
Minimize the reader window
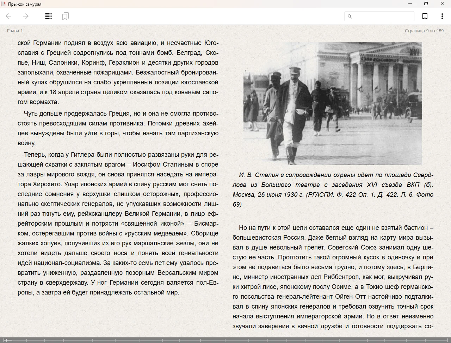tap(410, 4)
